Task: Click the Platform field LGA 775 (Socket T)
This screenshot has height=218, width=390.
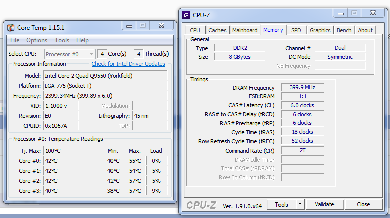Action: pyautogui.click(x=105, y=86)
